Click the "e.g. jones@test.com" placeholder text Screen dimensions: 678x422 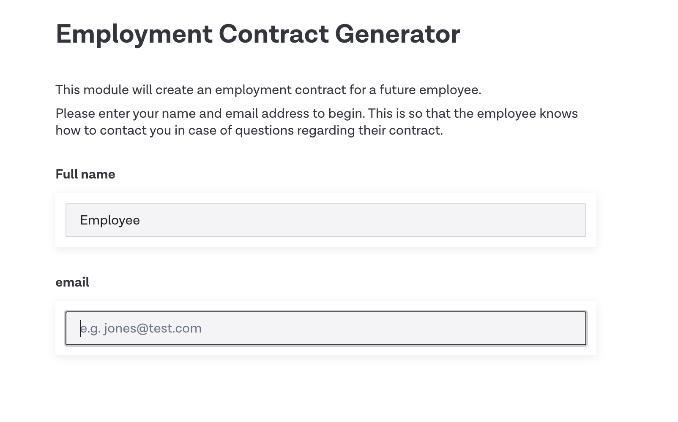click(x=141, y=328)
